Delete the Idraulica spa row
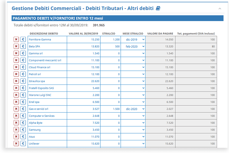 point(16,81)
